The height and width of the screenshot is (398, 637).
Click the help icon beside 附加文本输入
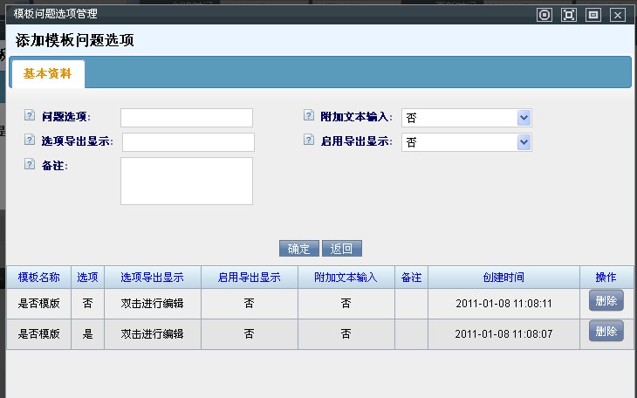[x=308, y=115]
